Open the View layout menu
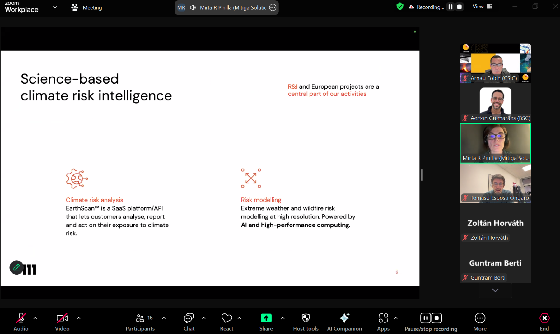 482,7
